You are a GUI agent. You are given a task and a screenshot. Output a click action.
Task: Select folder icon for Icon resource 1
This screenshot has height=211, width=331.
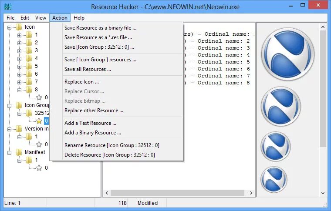tap(29, 35)
